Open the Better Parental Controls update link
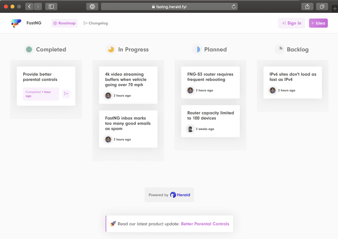This screenshot has width=338, height=239. tap(205, 224)
